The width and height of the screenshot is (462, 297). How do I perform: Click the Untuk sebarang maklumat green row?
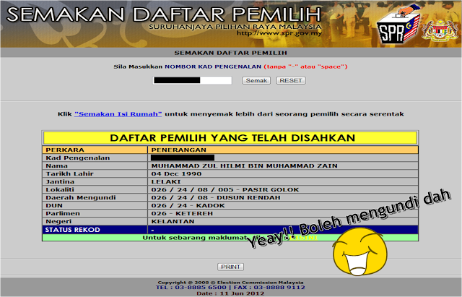pyautogui.click(x=230, y=238)
